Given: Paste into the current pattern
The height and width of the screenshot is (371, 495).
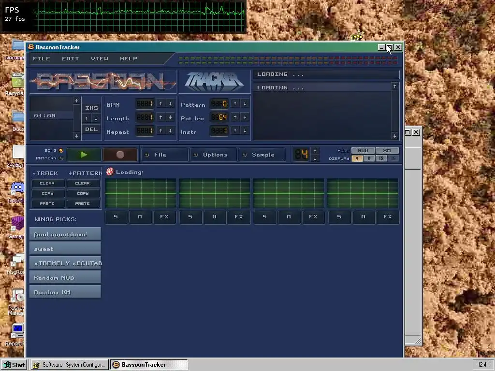Looking at the screenshot, I should [x=83, y=203].
